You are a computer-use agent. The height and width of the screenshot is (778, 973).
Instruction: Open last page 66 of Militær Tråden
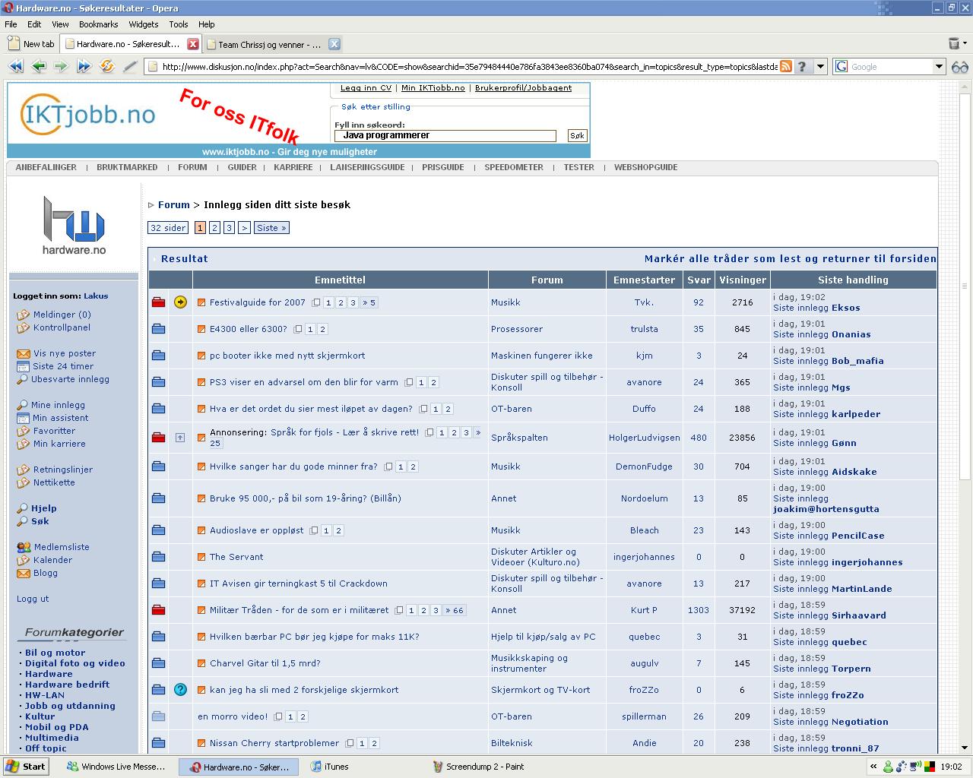(454, 610)
